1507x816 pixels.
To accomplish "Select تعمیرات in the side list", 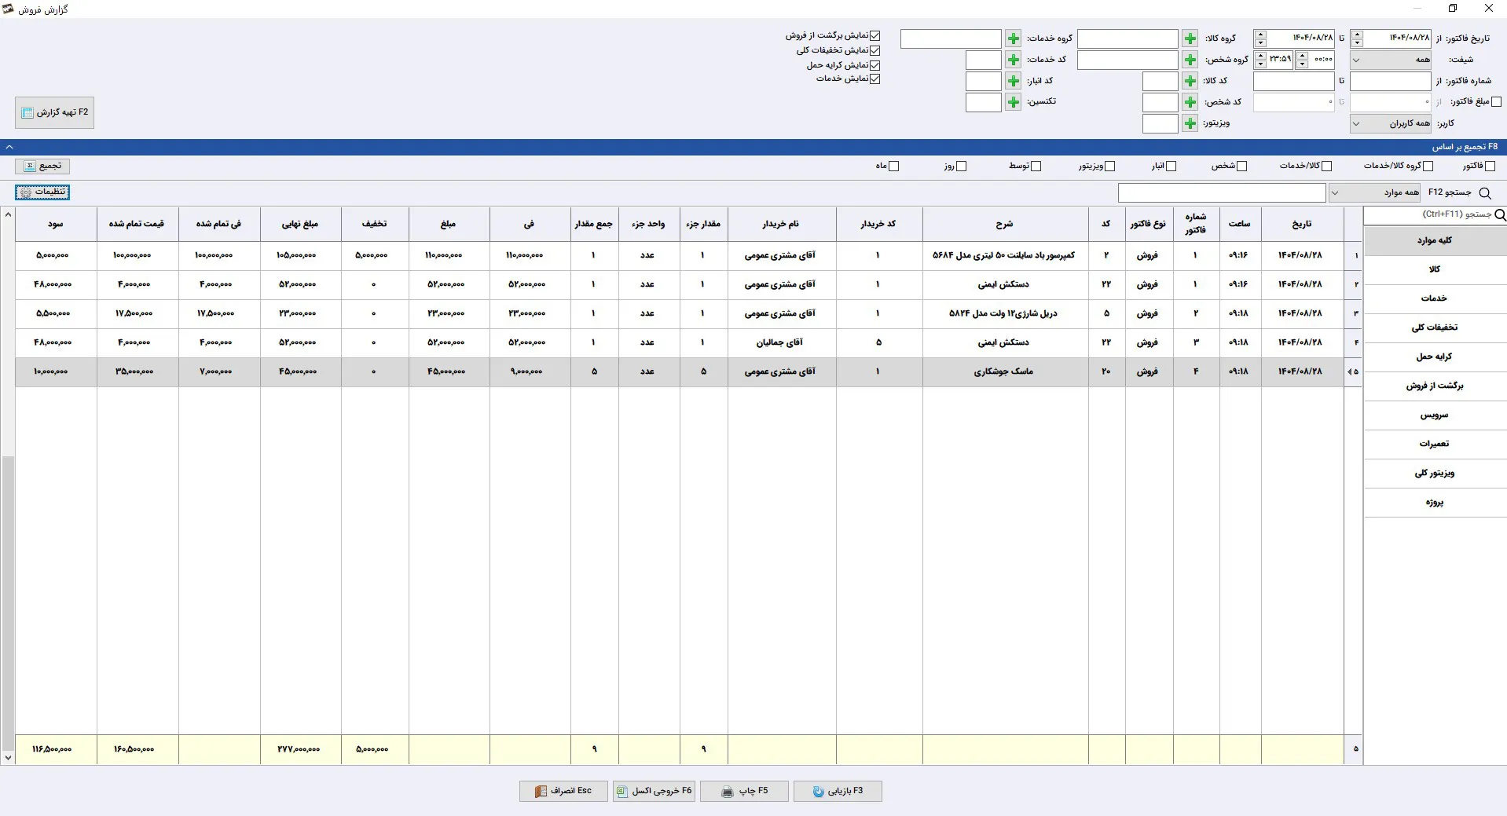I will click(x=1435, y=444).
